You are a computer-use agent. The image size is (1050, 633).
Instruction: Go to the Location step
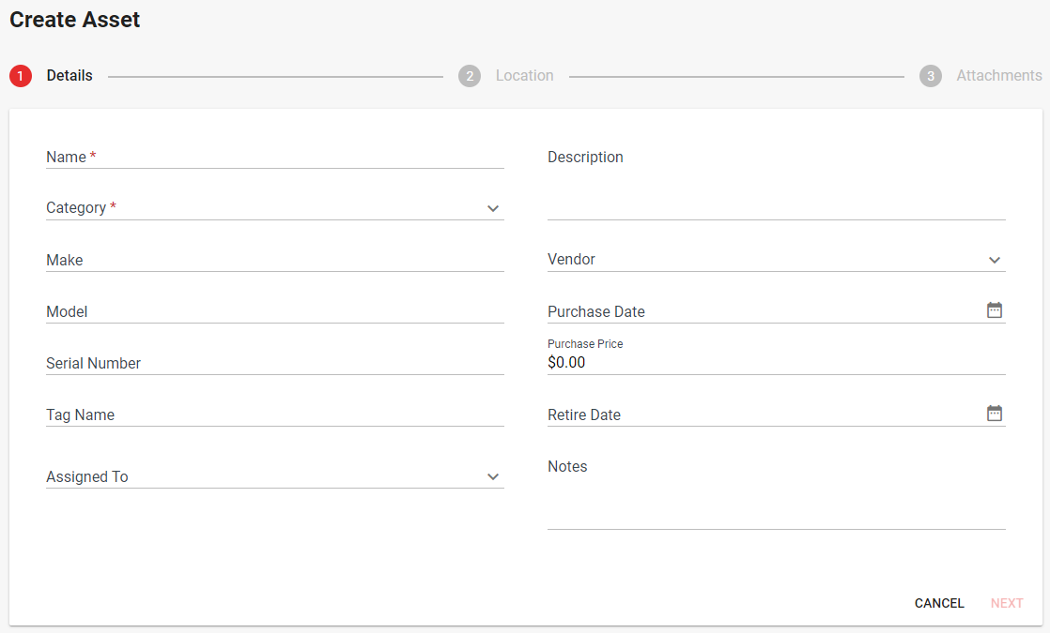505,76
